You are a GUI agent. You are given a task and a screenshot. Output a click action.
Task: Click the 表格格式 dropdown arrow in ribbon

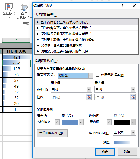[31, 18]
